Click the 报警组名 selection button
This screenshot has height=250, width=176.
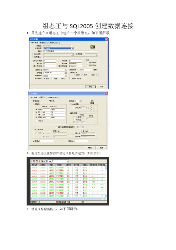tap(52, 101)
